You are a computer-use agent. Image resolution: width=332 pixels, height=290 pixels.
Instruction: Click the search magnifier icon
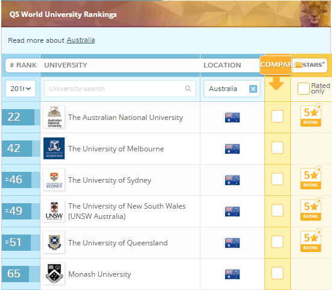tap(188, 89)
